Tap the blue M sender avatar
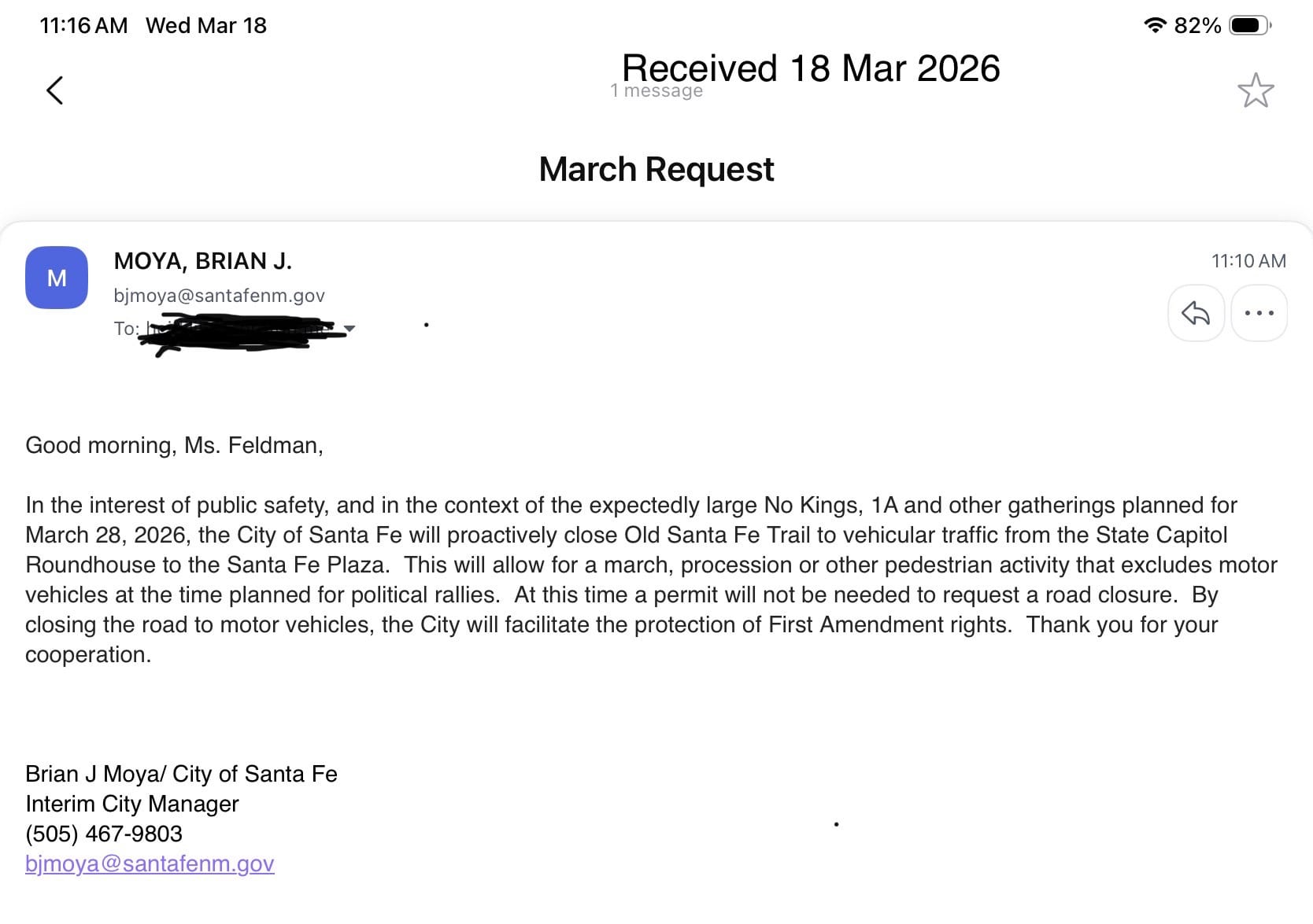1313x924 pixels. (x=57, y=278)
